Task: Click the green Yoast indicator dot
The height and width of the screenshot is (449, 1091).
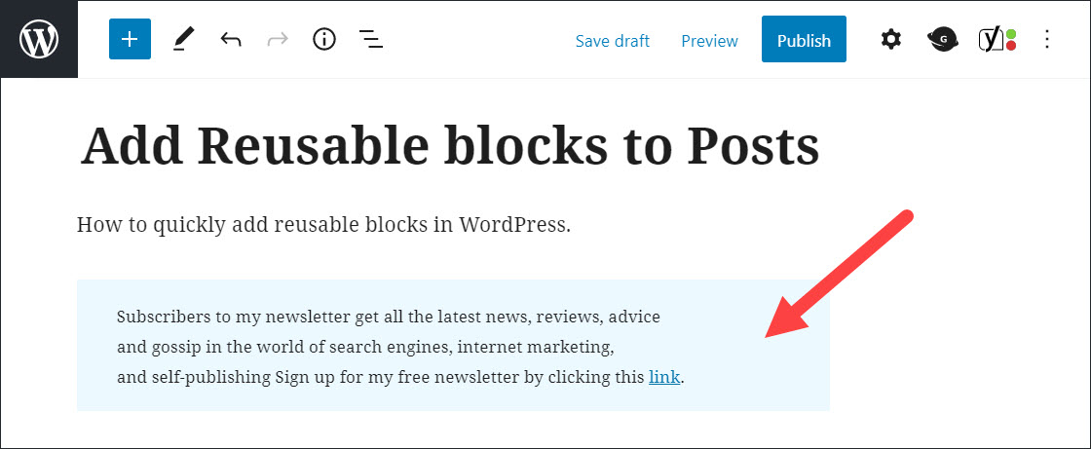Action: click(x=1011, y=33)
